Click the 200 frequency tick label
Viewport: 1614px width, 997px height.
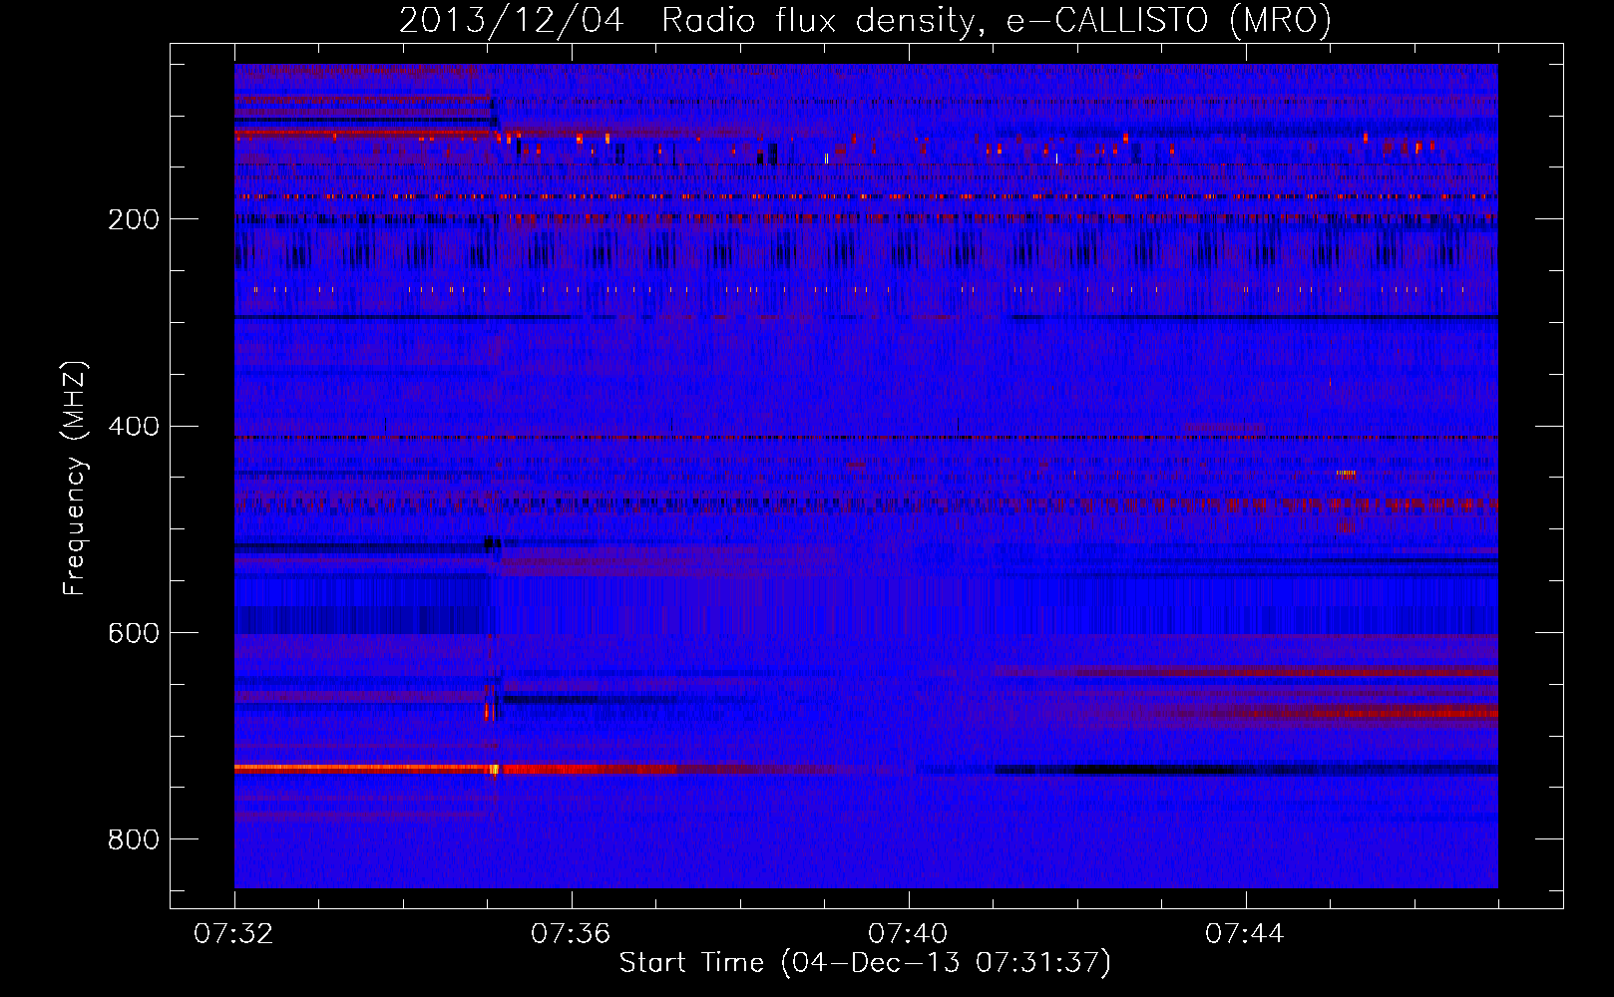click(133, 220)
